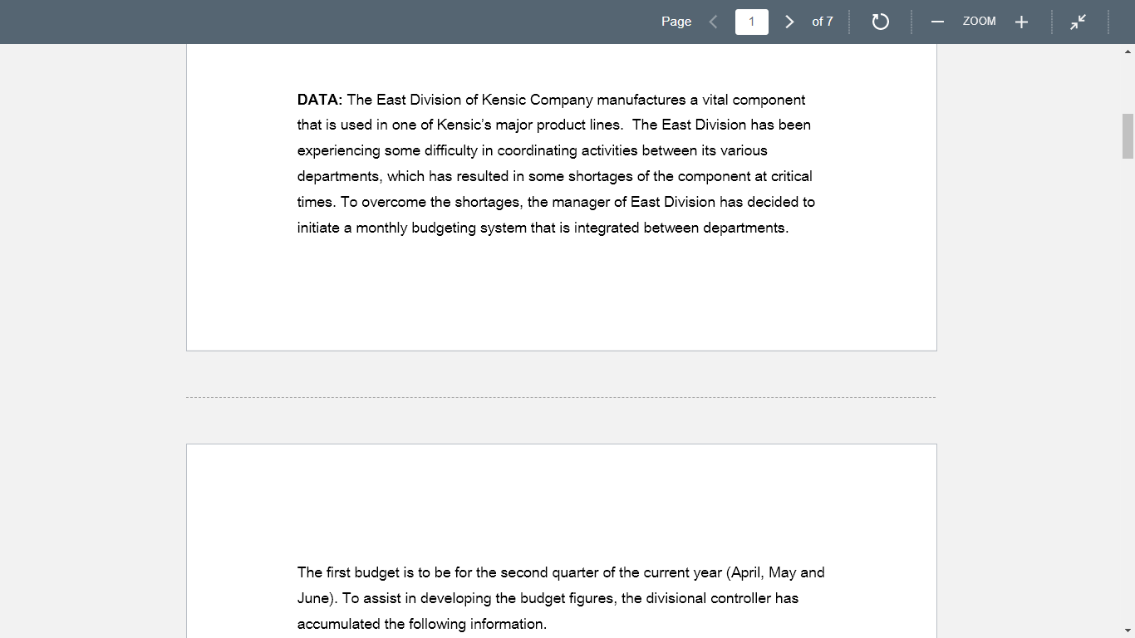Click the 'DATA:' bold heading text

pyautogui.click(x=320, y=100)
